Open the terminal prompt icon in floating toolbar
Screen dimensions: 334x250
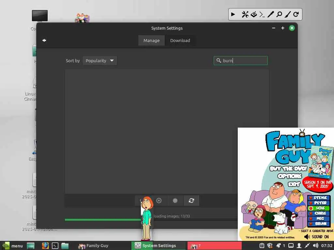click(x=262, y=14)
